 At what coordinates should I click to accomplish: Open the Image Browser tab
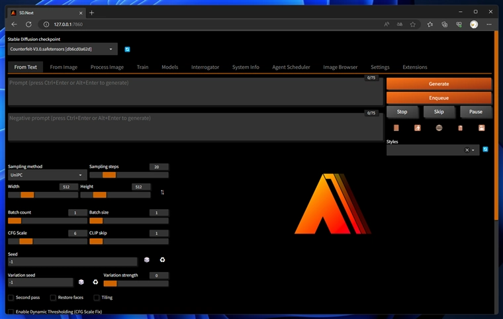(340, 67)
